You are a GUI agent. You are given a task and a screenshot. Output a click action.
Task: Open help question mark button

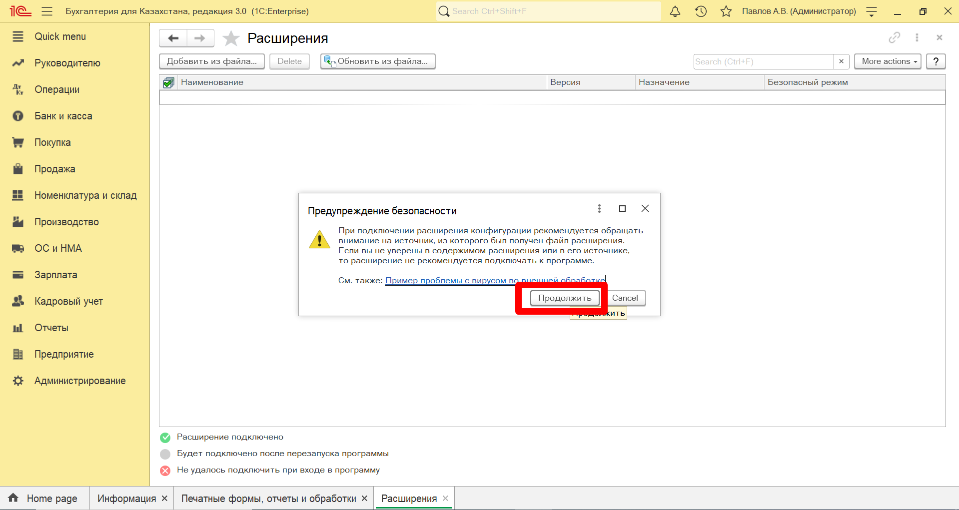click(936, 61)
